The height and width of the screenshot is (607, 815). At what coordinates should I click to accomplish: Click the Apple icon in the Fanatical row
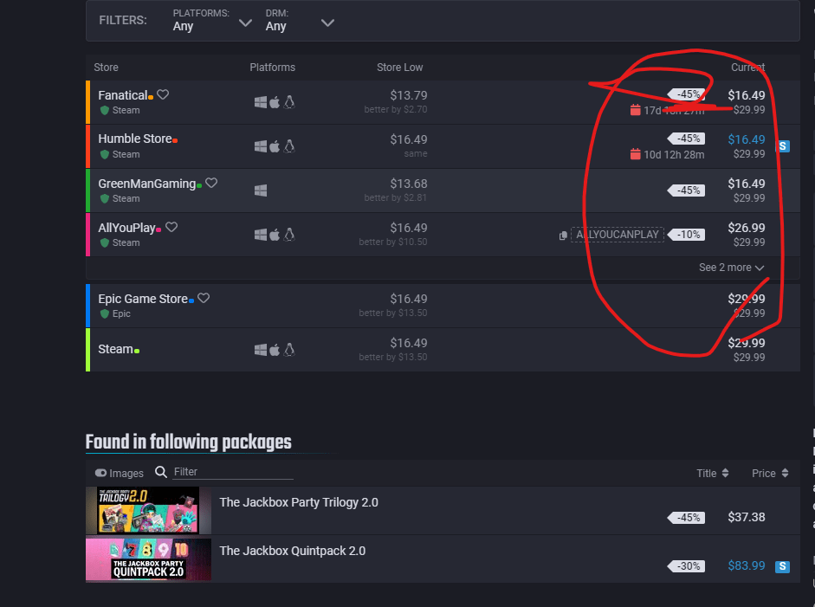[x=275, y=102]
